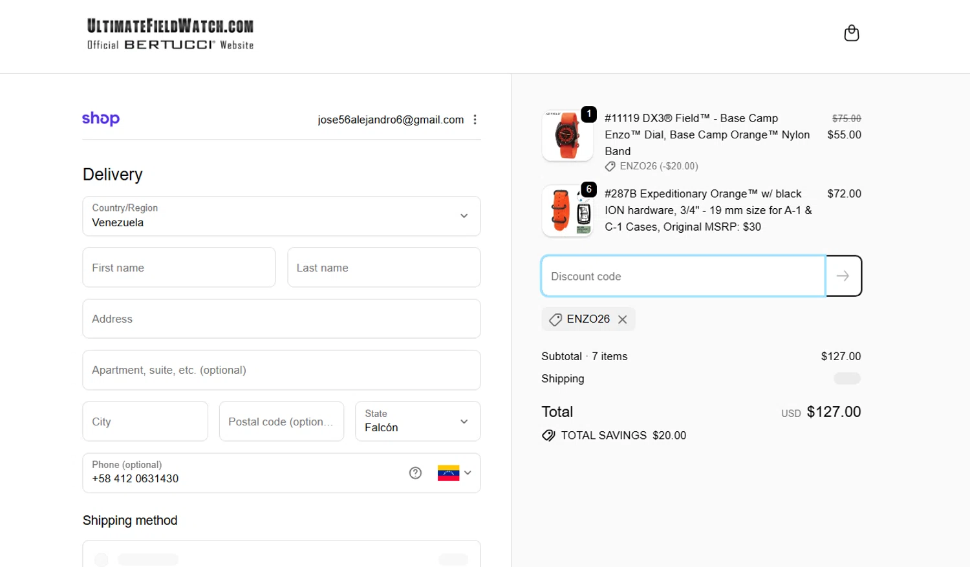Open the State dropdown showing Falcón
The width and height of the screenshot is (970, 567).
[418, 422]
